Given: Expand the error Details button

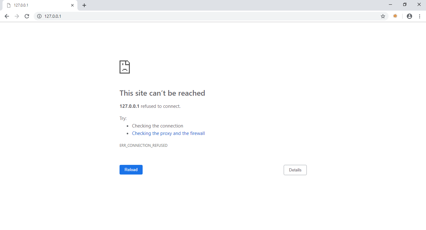Looking at the screenshot, I should [295, 170].
